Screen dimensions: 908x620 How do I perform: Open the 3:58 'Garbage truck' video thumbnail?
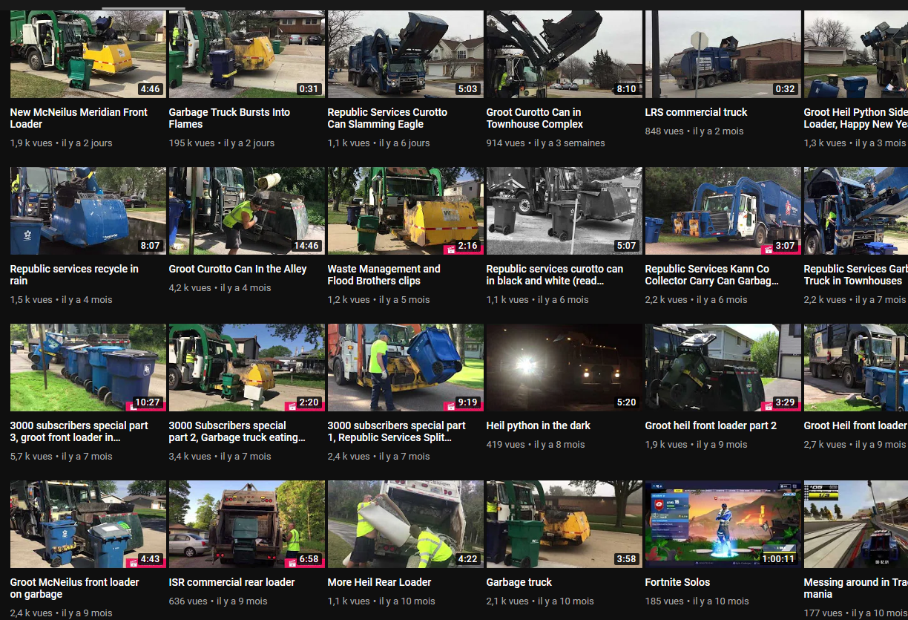point(564,523)
